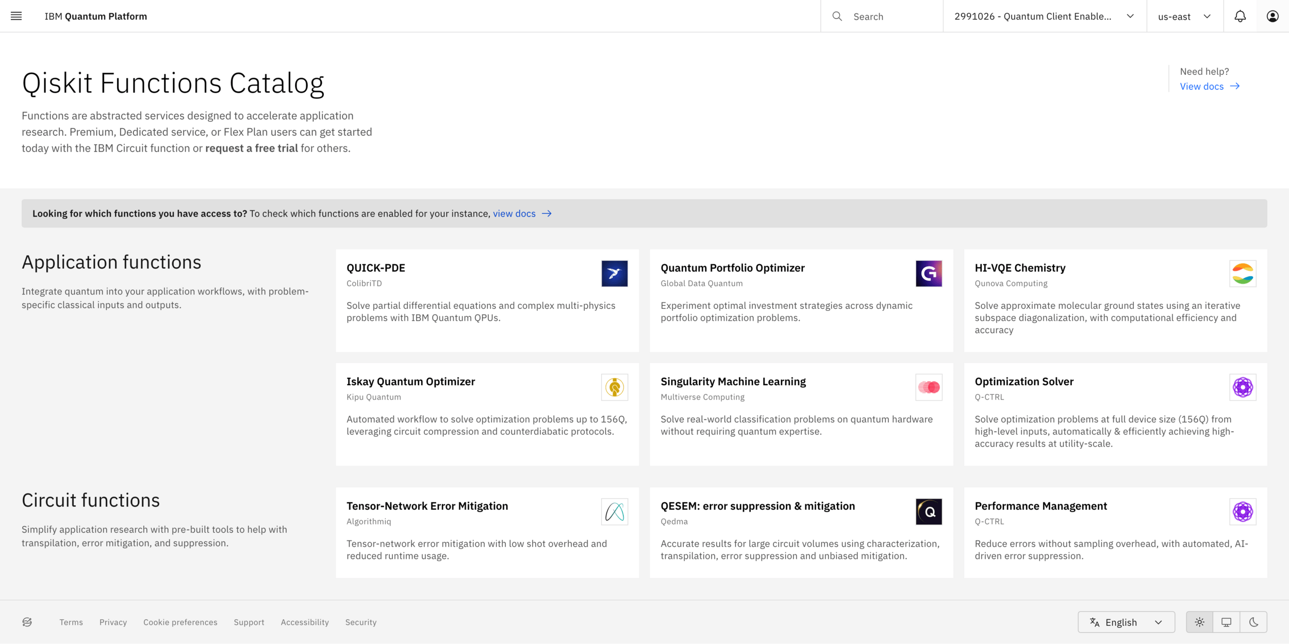The width and height of the screenshot is (1289, 644).
Task: Open the user profile avatar
Action: pyautogui.click(x=1272, y=16)
